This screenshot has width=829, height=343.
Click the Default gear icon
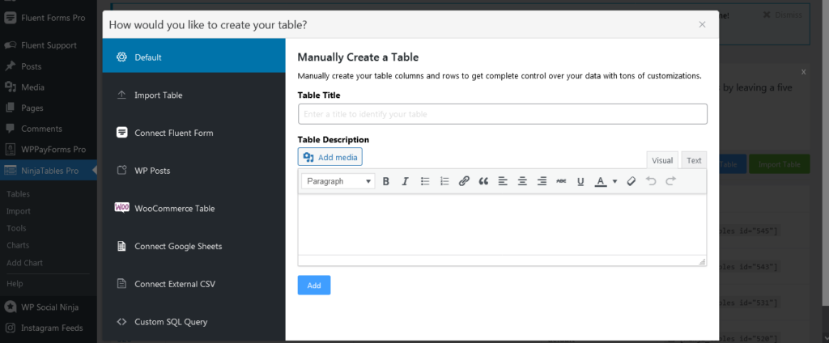[121, 57]
